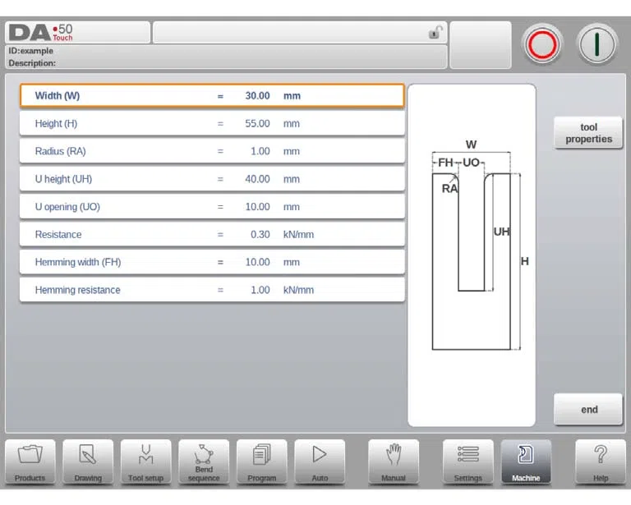Select the Machine tab
This screenshot has width=631, height=505.
526,461
